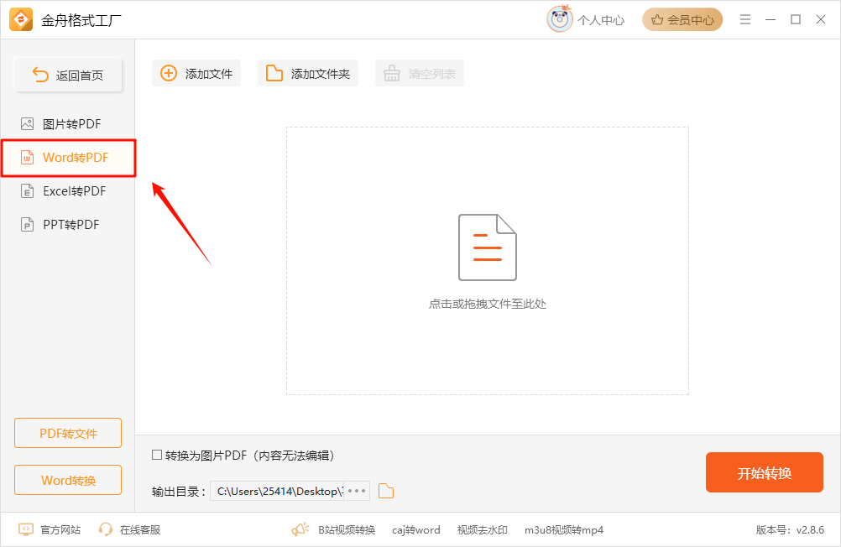
Task: Select Excel转PDF in the sidebar
Action: click(x=68, y=191)
